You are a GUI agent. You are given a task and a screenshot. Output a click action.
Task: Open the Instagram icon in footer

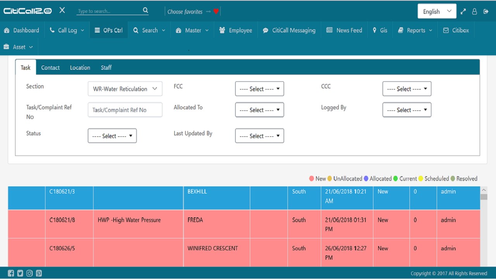click(29, 273)
